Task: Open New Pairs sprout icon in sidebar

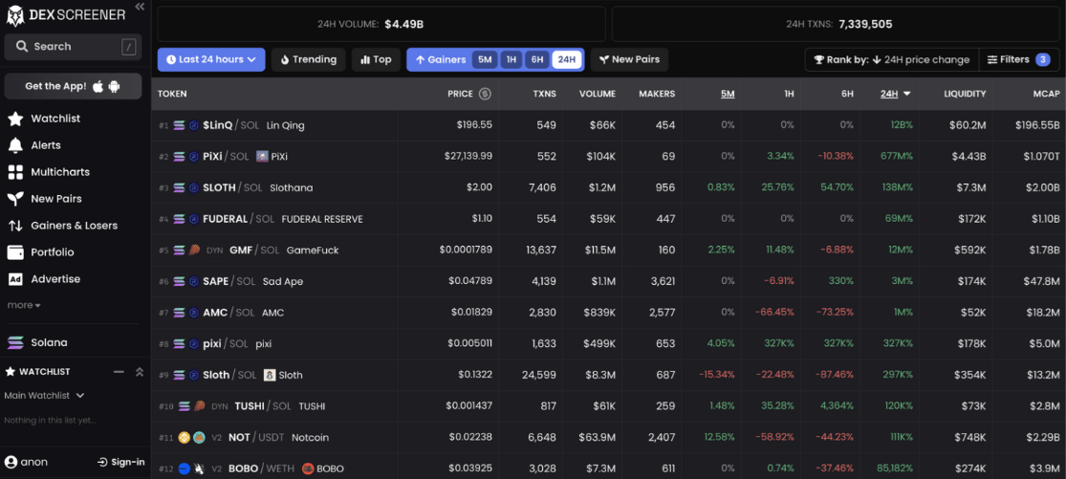Action: click(x=15, y=199)
